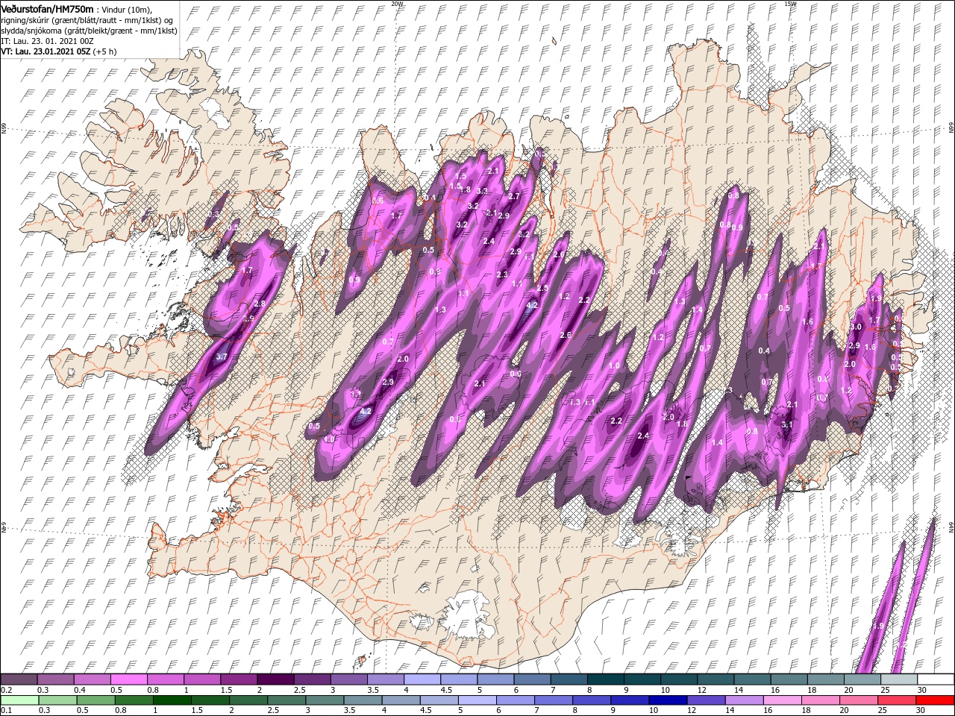Click the snow scale swatch between 6 and 7

[x=532, y=679]
